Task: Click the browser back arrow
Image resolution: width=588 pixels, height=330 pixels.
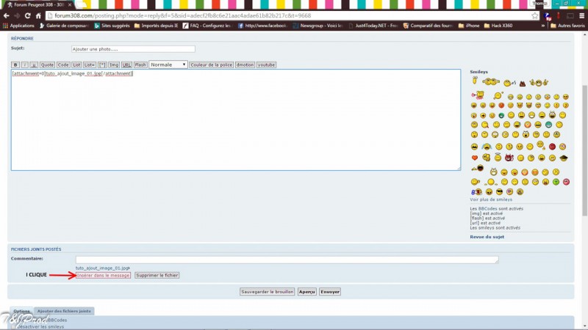Action: pos(7,15)
